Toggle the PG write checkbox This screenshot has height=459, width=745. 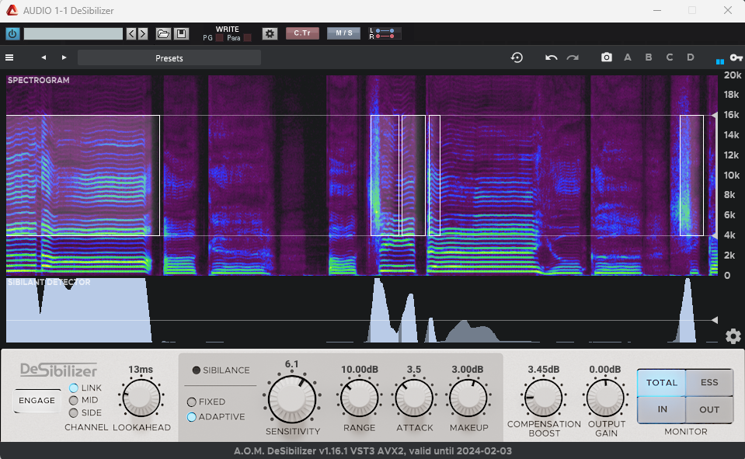220,38
